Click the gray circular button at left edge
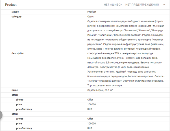 1,115
